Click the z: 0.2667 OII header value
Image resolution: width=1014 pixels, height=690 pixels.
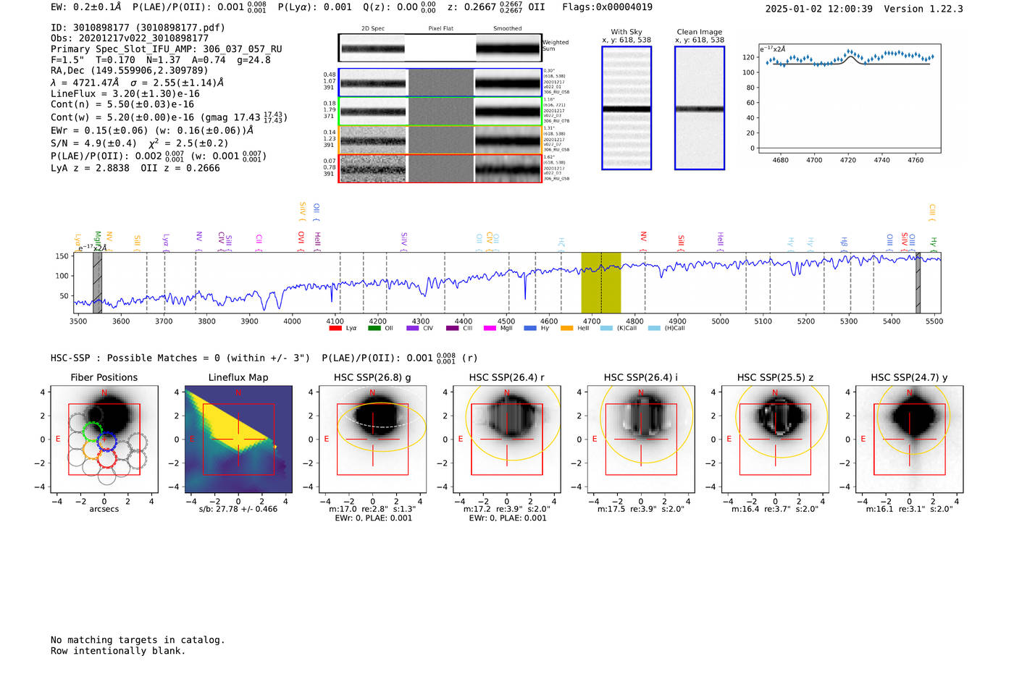point(496,7)
